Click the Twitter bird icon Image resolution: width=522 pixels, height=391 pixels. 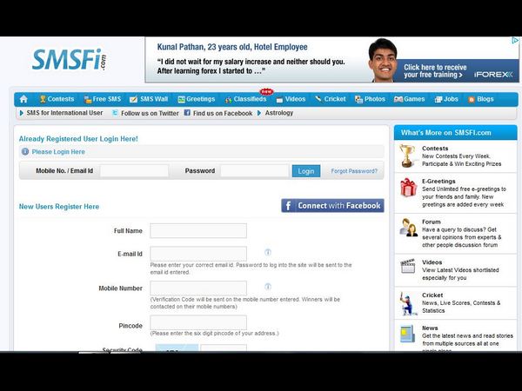pos(115,113)
